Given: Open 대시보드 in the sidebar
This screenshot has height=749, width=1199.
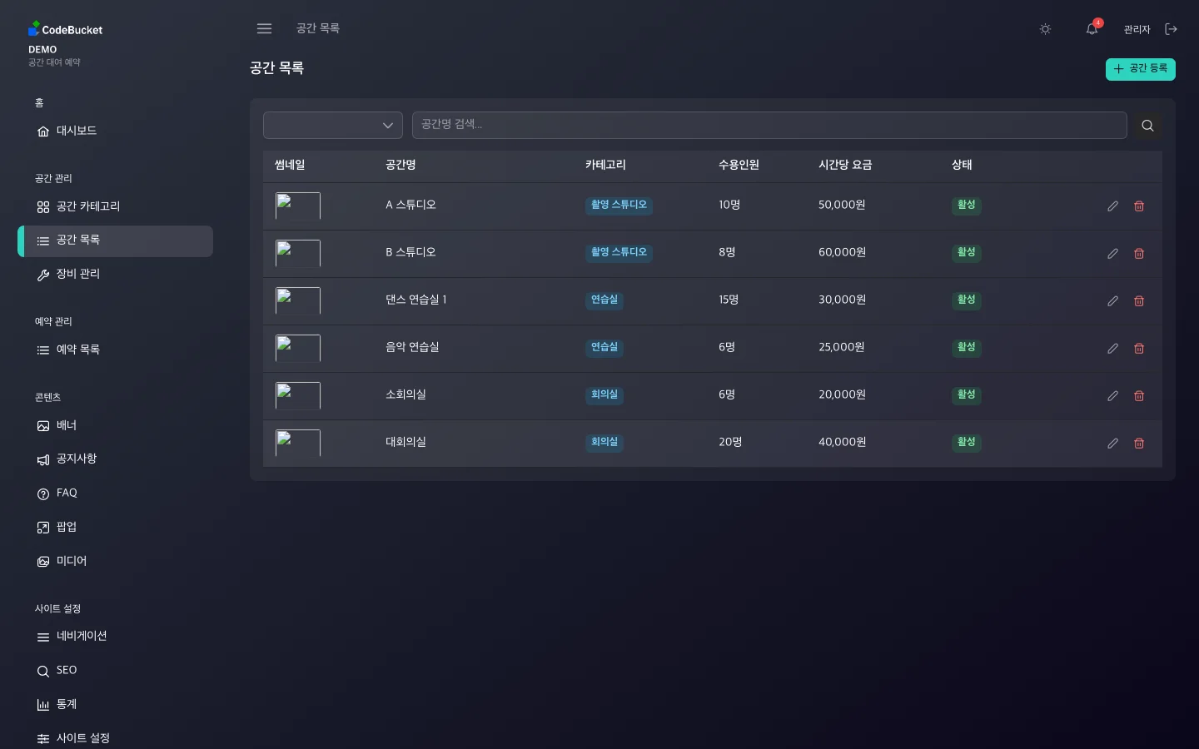Looking at the screenshot, I should point(77,131).
